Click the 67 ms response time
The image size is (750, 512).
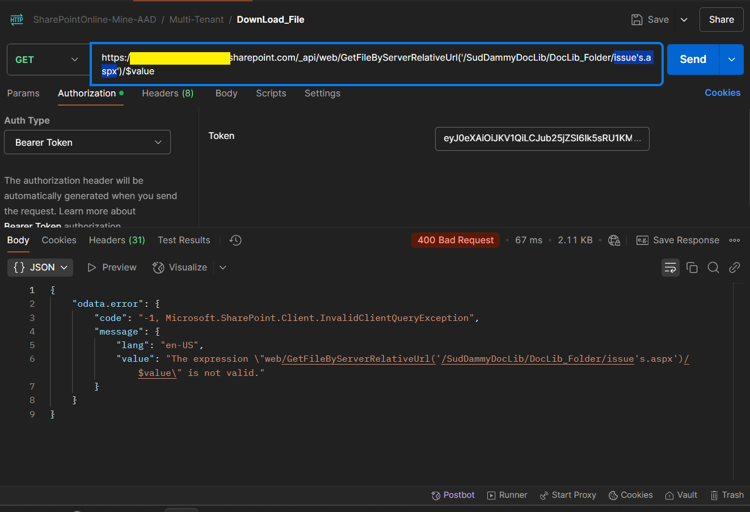pos(529,240)
